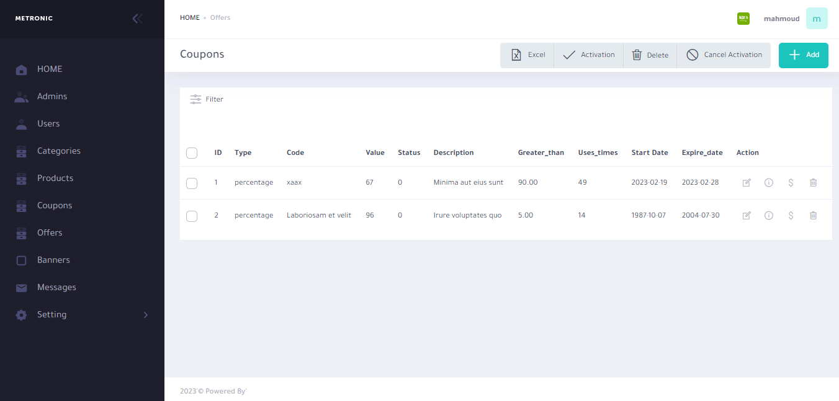Delete coupon xaax via trash icon
Viewport: 839px width, 401px height.
(813, 183)
